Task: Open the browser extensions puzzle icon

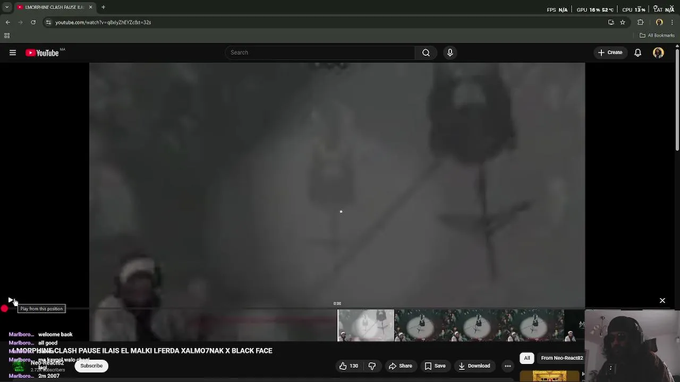Action: 640,22
